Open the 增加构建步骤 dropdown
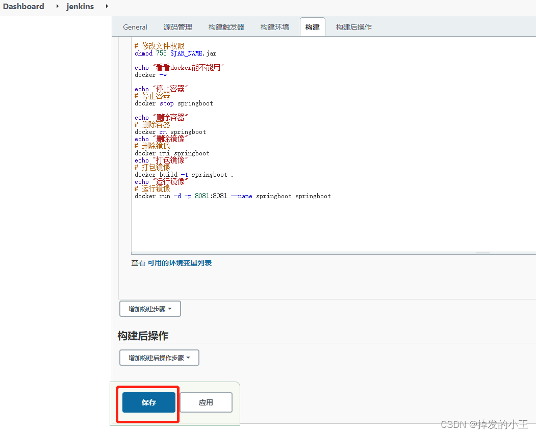 [x=150, y=308]
